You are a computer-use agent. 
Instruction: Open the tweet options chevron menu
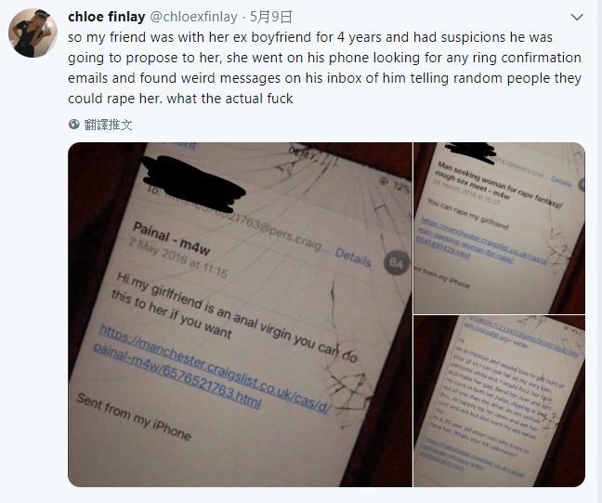(577, 18)
